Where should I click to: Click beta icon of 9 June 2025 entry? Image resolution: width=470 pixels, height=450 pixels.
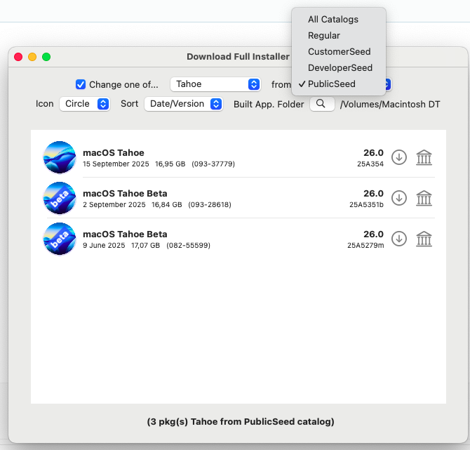click(x=60, y=239)
